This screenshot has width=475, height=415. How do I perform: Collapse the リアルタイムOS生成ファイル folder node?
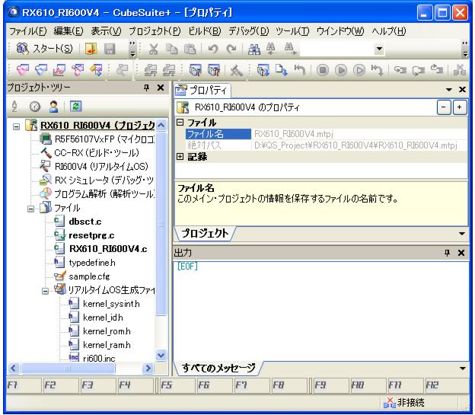[x=46, y=290]
